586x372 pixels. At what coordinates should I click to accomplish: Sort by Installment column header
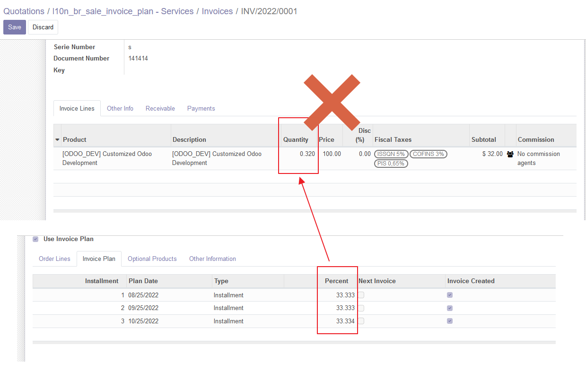coord(102,281)
